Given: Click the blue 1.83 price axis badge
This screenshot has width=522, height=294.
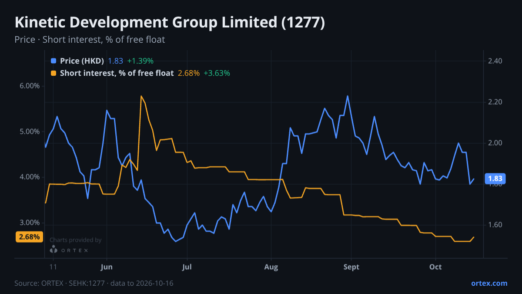Looking at the screenshot, I should pos(495,179).
